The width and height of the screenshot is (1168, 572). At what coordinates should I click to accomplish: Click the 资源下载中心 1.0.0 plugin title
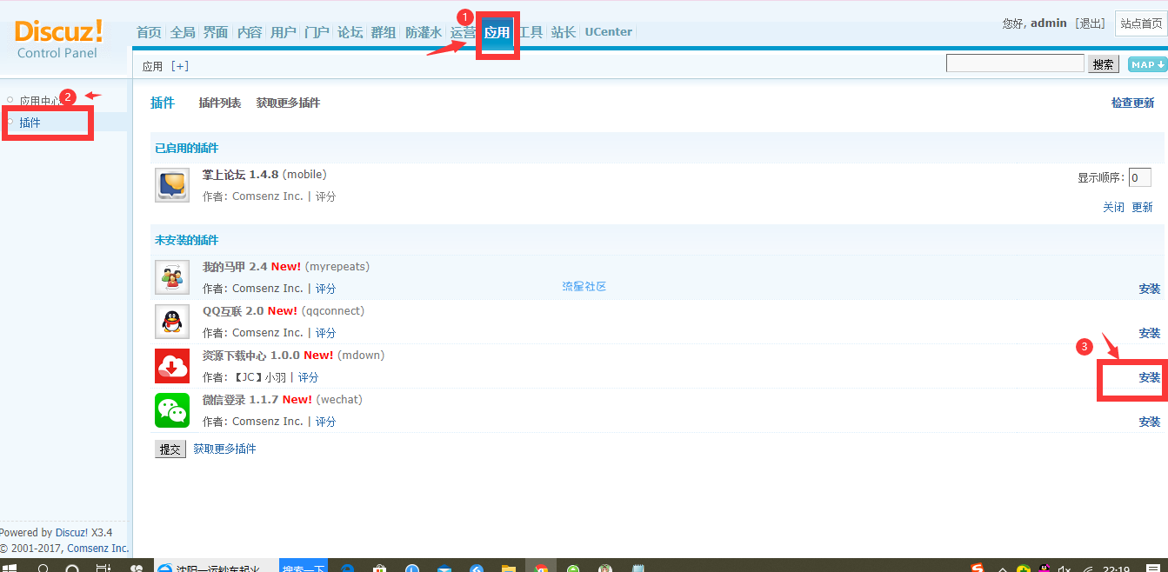pyautogui.click(x=251, y=356)
